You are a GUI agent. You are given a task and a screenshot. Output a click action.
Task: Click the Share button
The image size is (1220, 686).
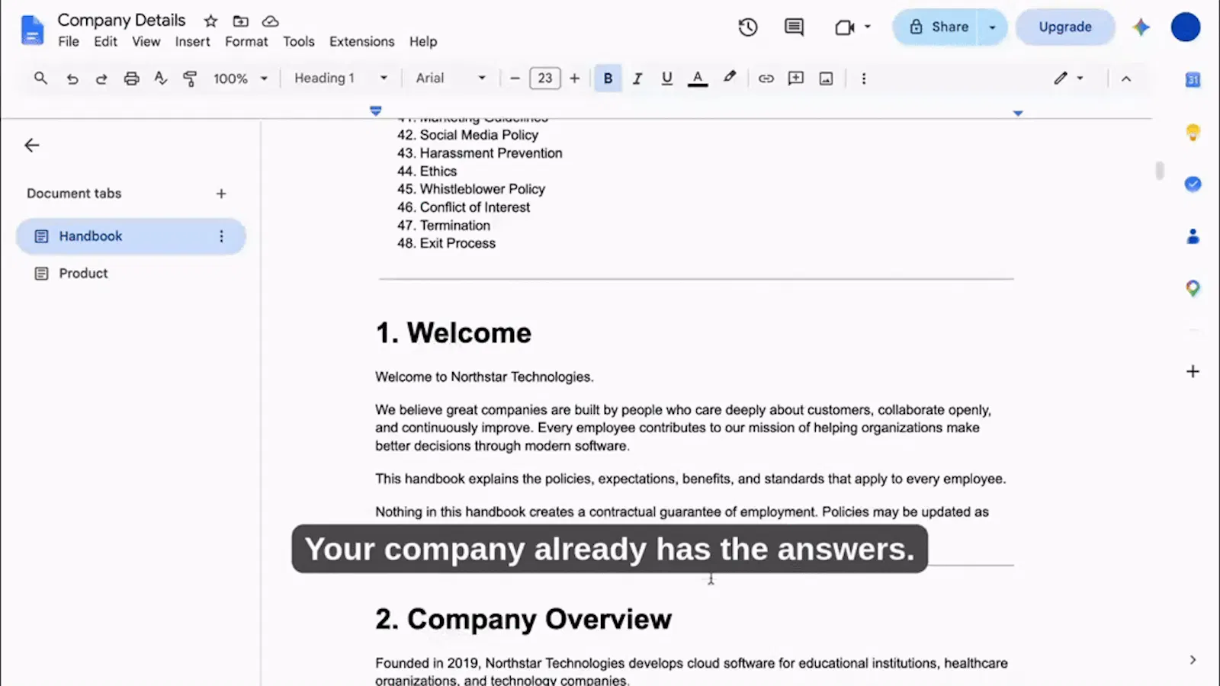pyautogui.click(x=938, y=27)
